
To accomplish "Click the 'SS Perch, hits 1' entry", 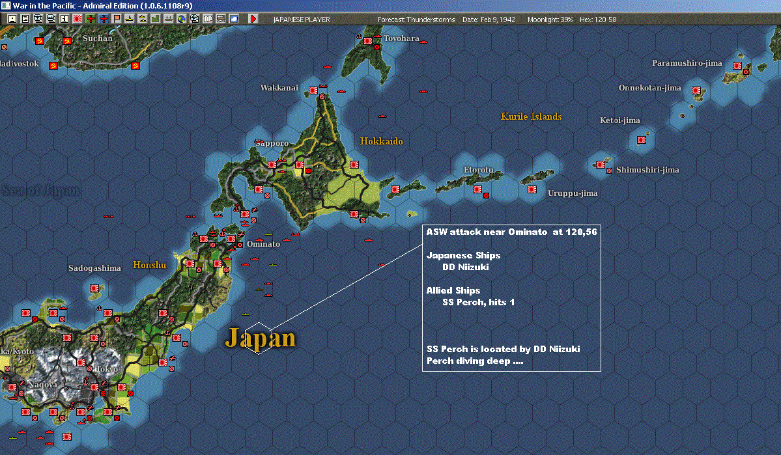I will tap(478, 302).
